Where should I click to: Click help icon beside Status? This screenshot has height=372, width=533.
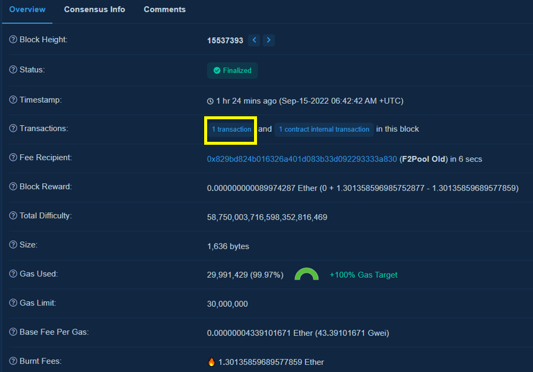(x=13, y=69)
